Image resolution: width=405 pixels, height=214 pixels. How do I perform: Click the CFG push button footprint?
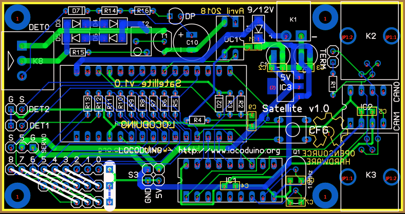(292, 130)
